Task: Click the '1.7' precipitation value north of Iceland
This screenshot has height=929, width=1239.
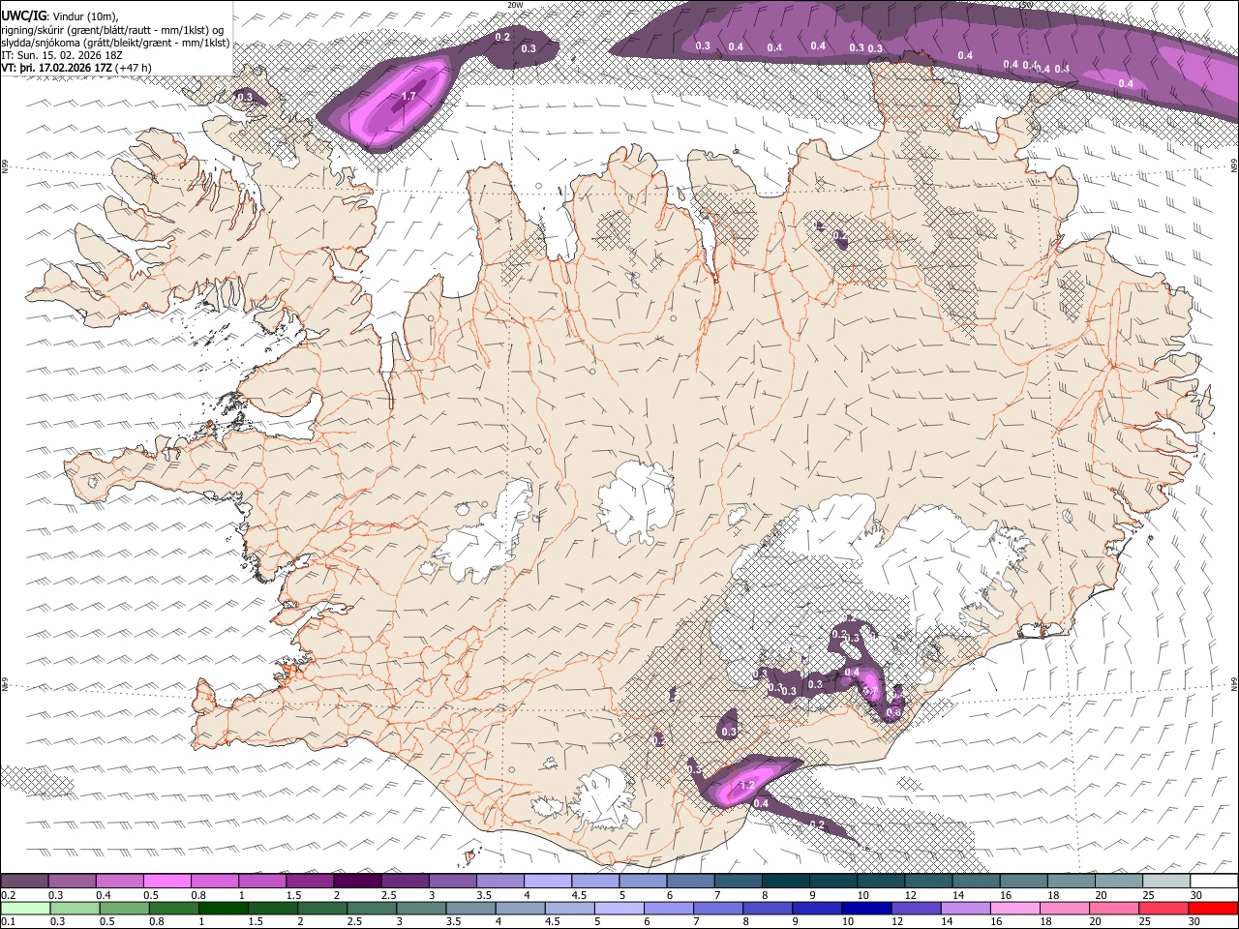Action: pyautogui.click(x=408, y=97)
